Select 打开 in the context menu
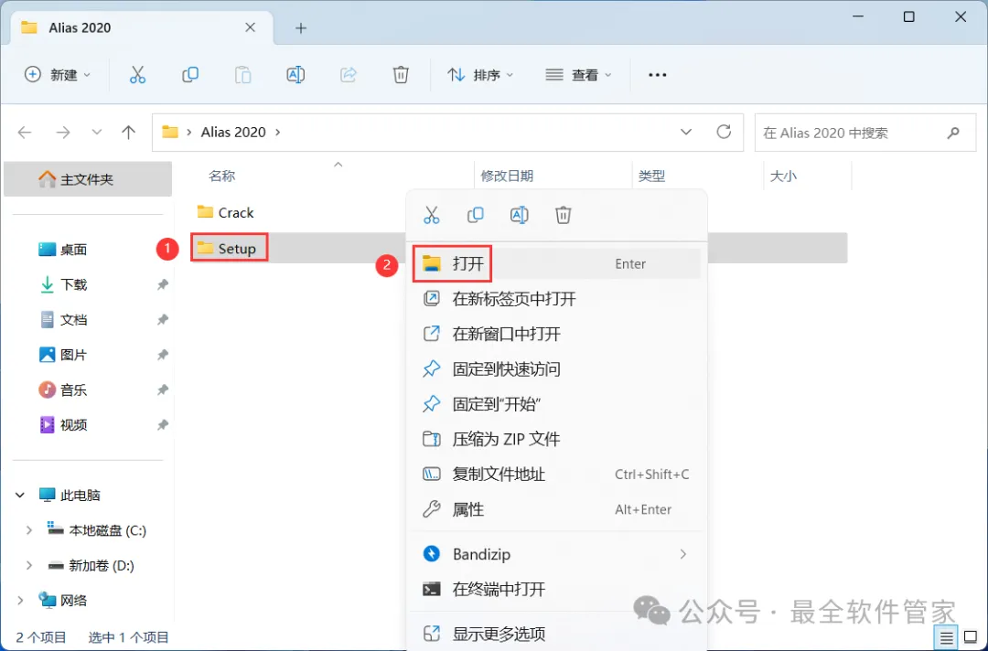The image size is (988, 651). click(556, 264)
